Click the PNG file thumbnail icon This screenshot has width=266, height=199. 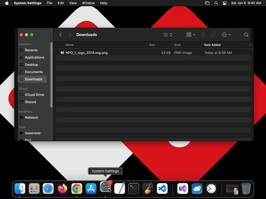tap(62, 53)
